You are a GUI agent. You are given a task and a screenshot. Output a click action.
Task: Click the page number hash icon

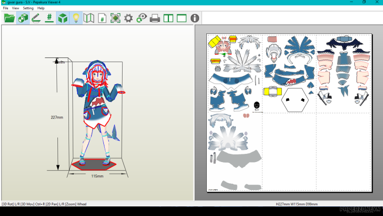102,18
